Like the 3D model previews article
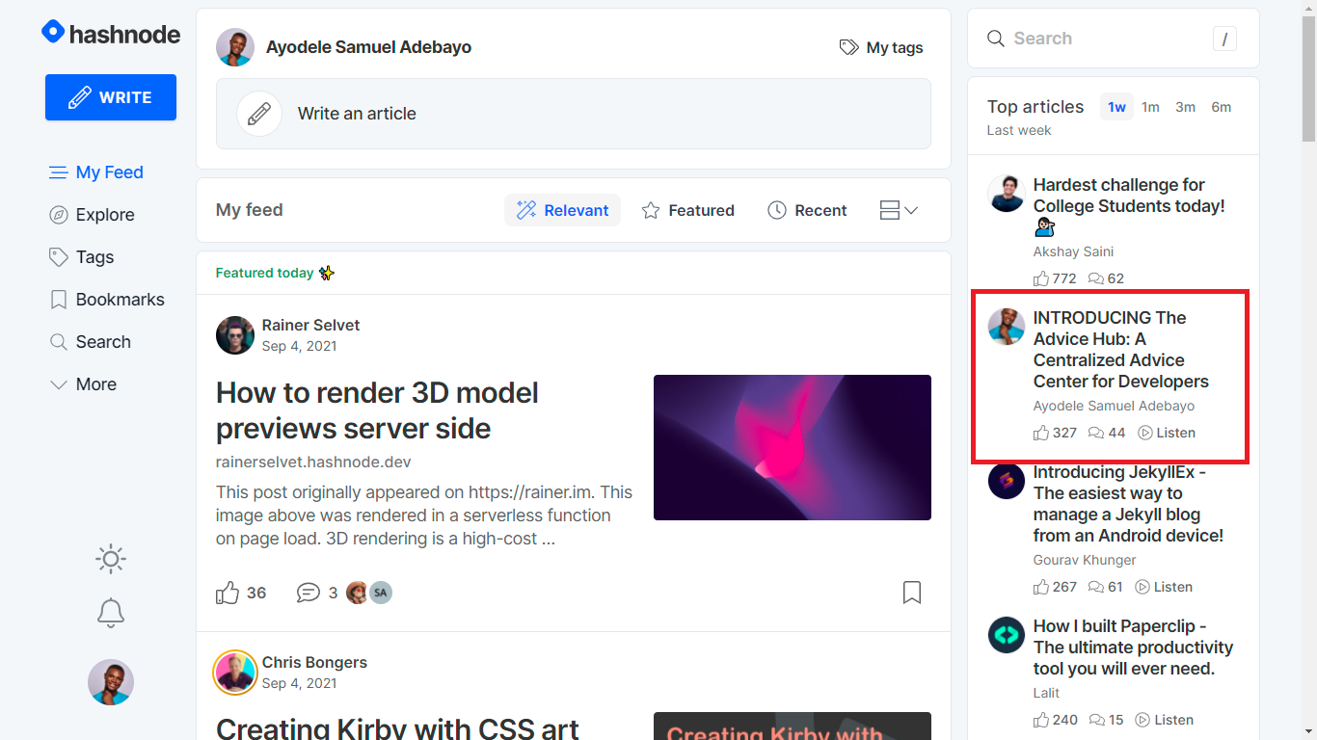This screenshot has width=1317, height=740. point(228,593)
